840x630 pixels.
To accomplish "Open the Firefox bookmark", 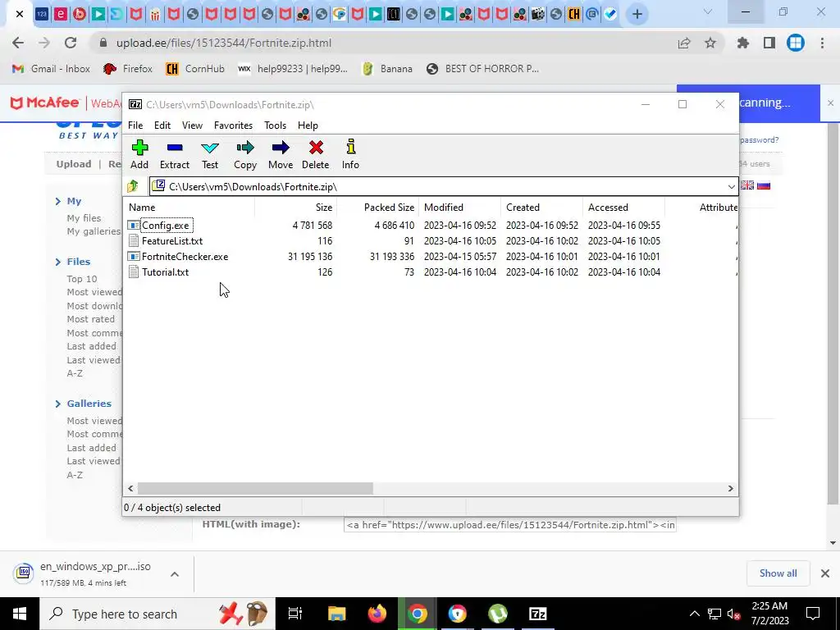I will tap(128, 69).
